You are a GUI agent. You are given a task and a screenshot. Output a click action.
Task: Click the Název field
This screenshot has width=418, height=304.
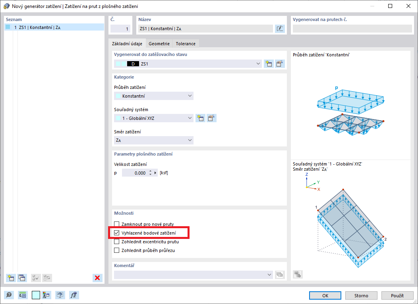[205, 29]
